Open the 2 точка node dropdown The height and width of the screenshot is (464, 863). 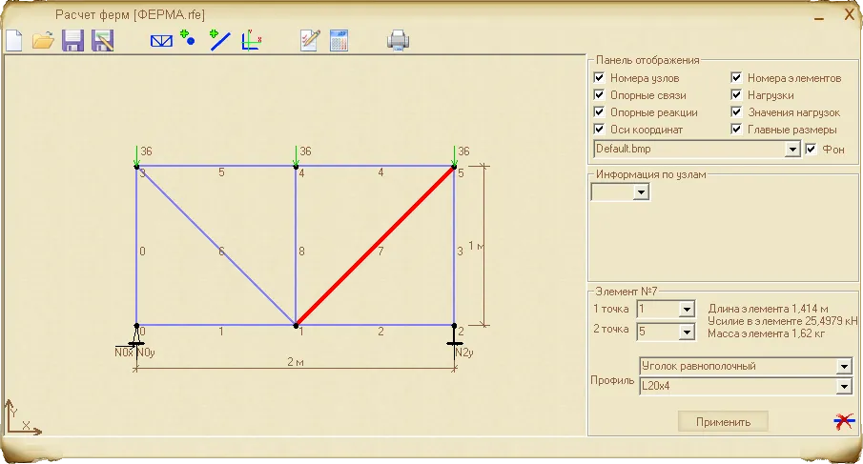click(x=687, y=333)
